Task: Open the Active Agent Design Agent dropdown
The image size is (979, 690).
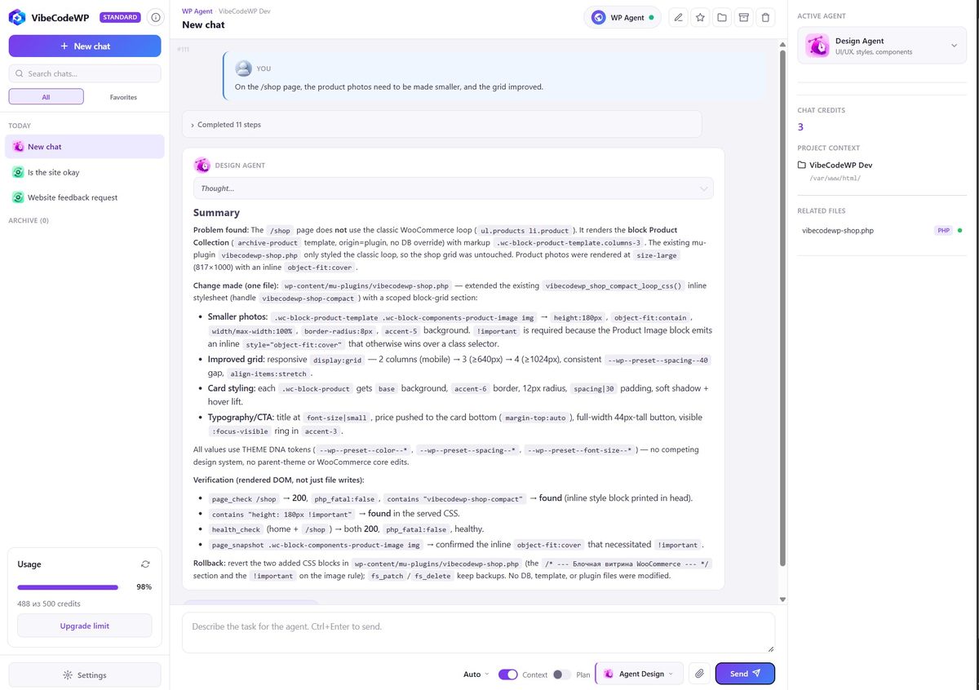Action: (882, 46)
